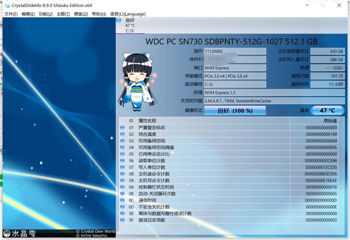The width and height of the screenshot is (350, 240).
Task: Open the 文件(F) menu
Action: (11, 14)
